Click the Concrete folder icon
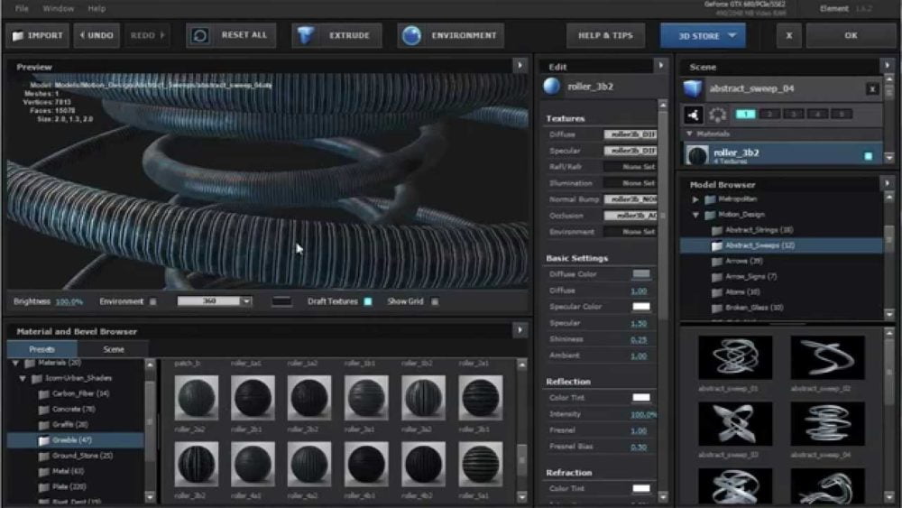This screenshot has height=508, width=902. coord(43,410)
